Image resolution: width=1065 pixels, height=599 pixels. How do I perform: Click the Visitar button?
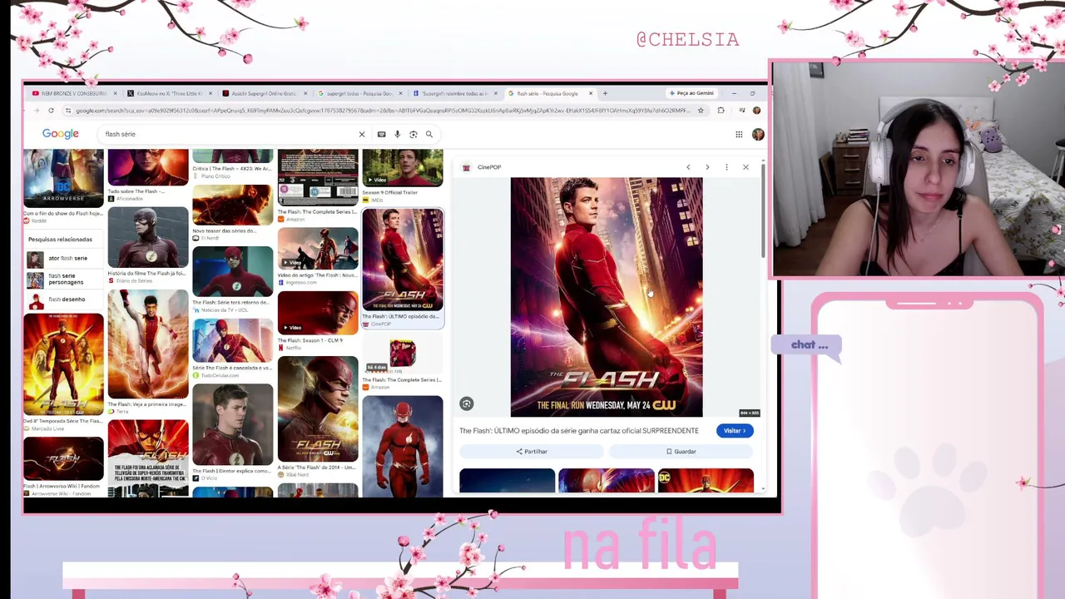[x=735, y=430]
